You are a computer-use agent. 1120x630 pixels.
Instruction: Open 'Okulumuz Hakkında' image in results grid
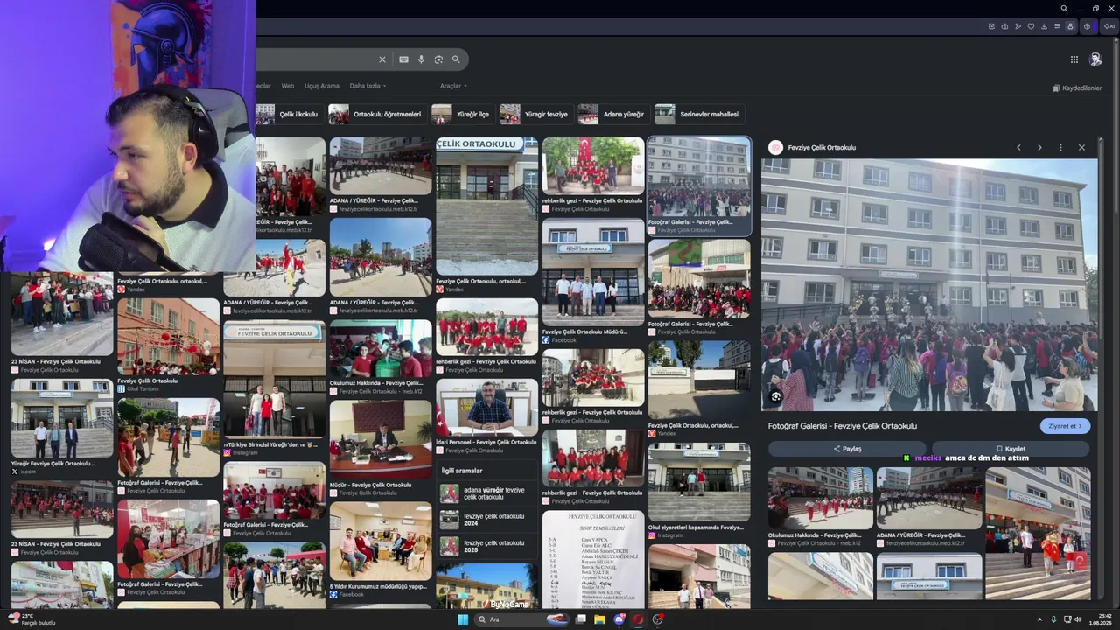pos(381,348)
